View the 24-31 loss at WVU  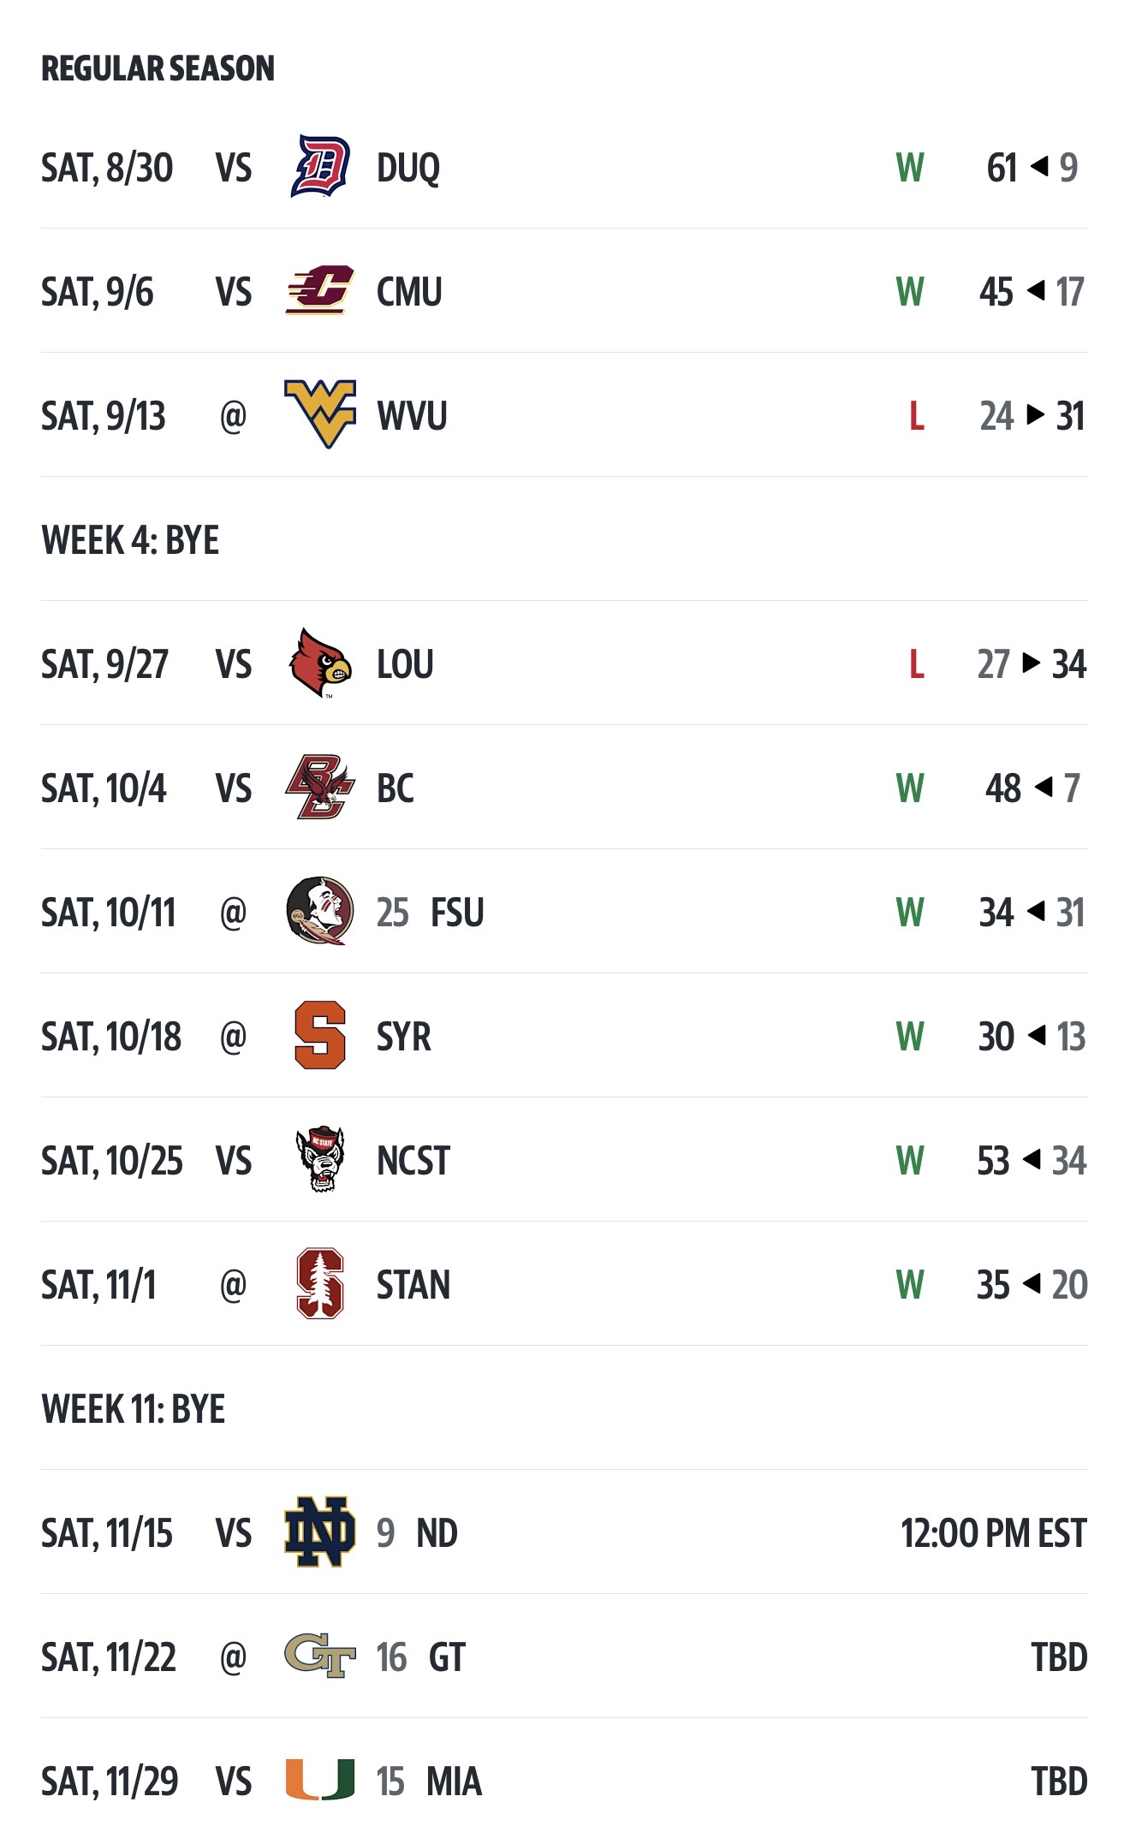(1032, 416)
